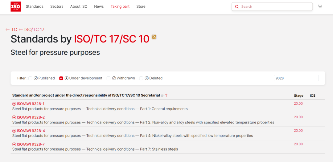
Task: Enable the Published filter checkbox
Action: [x=30, y=78]
